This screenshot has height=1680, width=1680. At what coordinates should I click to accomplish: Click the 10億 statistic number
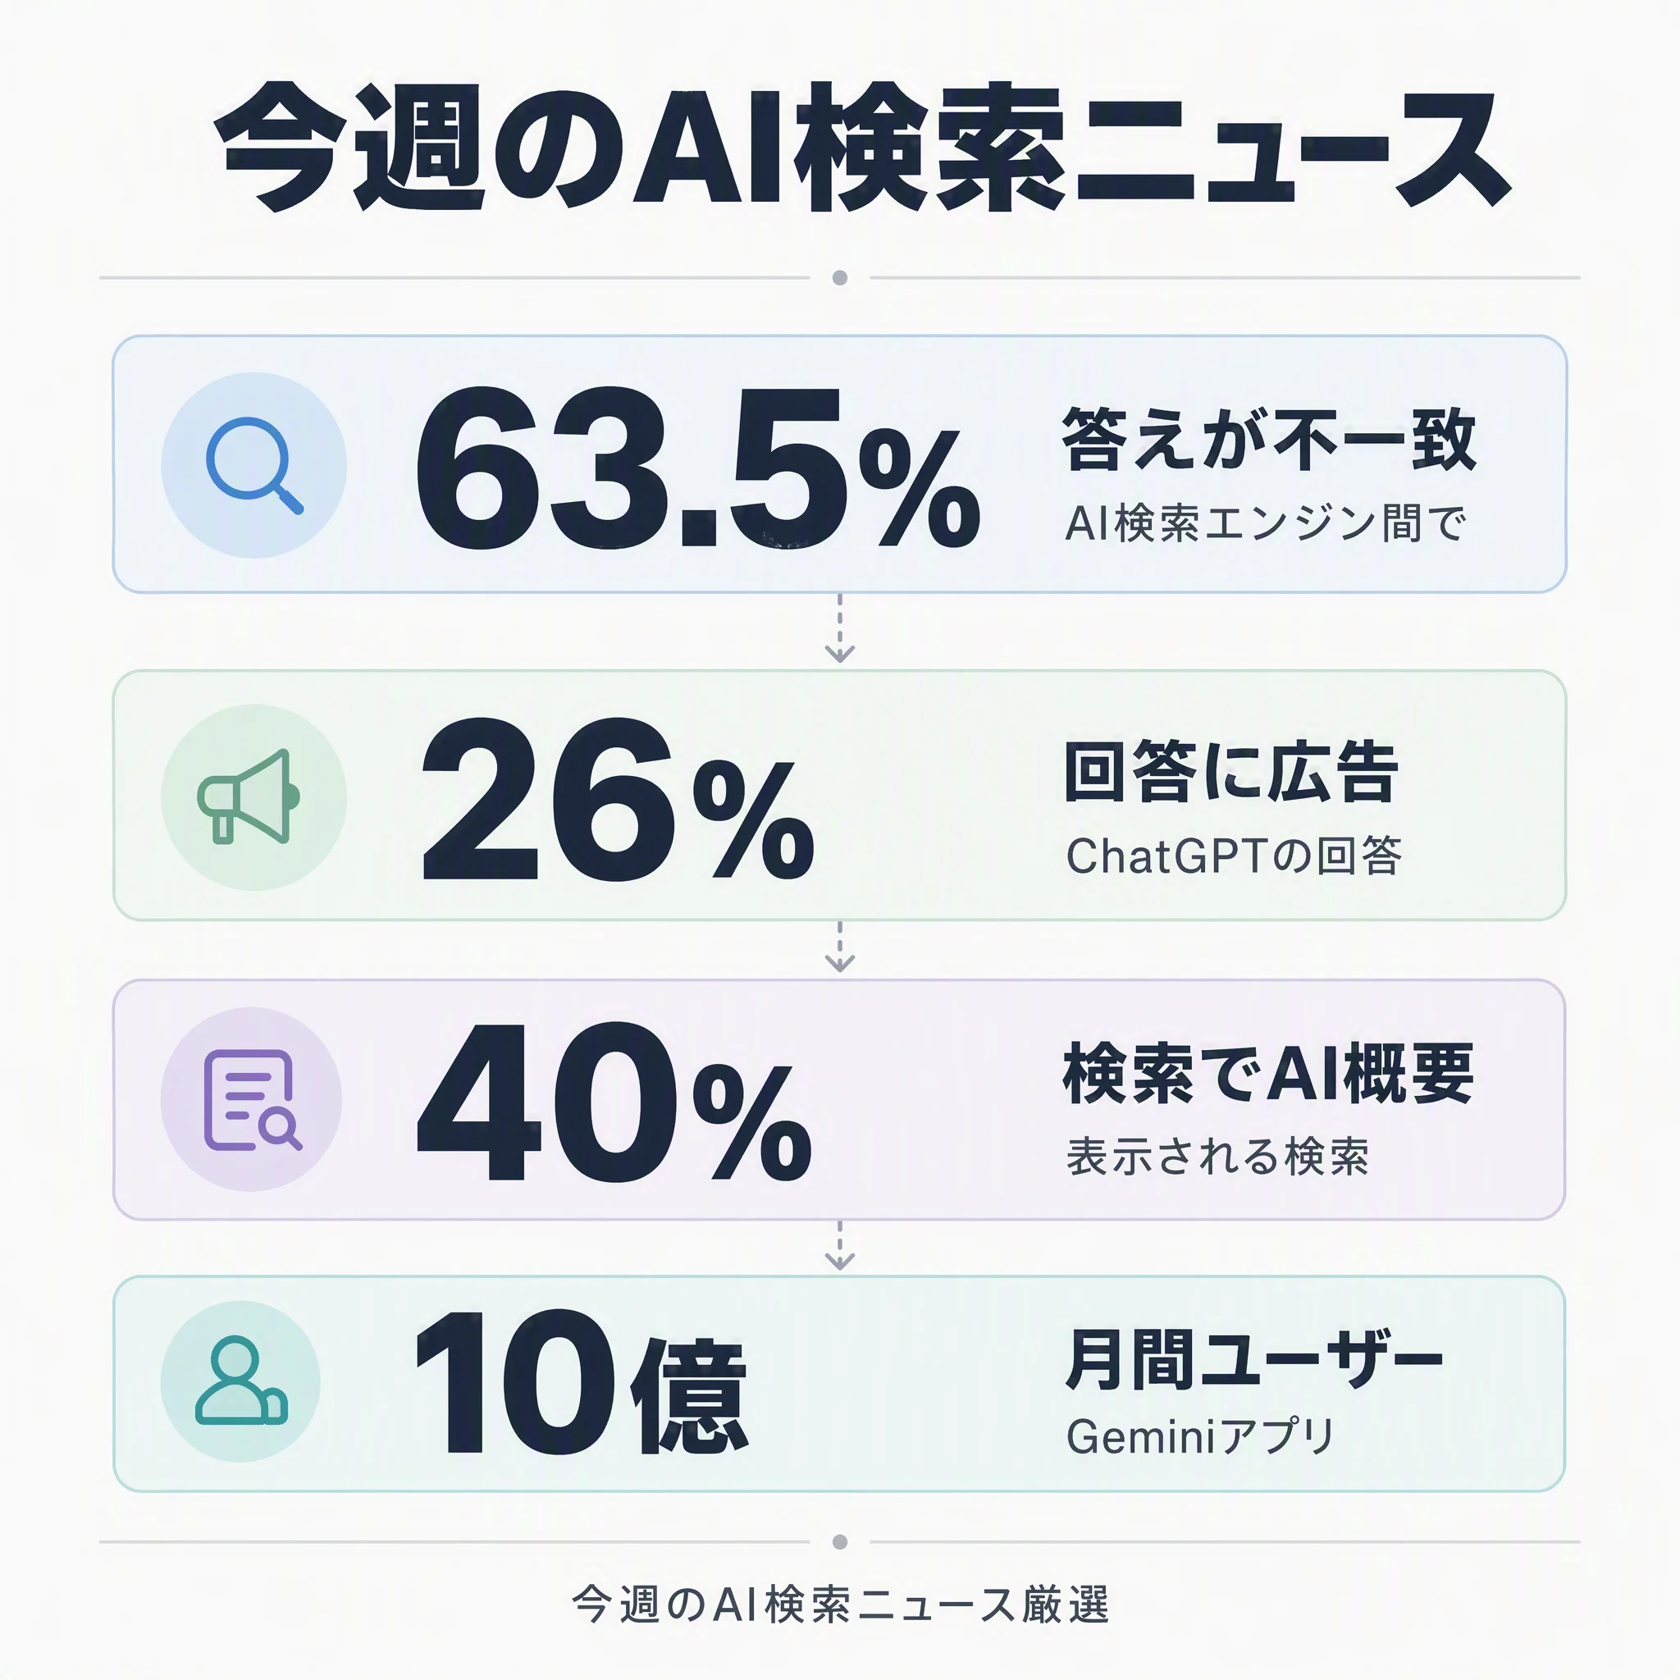(581, 1384)
